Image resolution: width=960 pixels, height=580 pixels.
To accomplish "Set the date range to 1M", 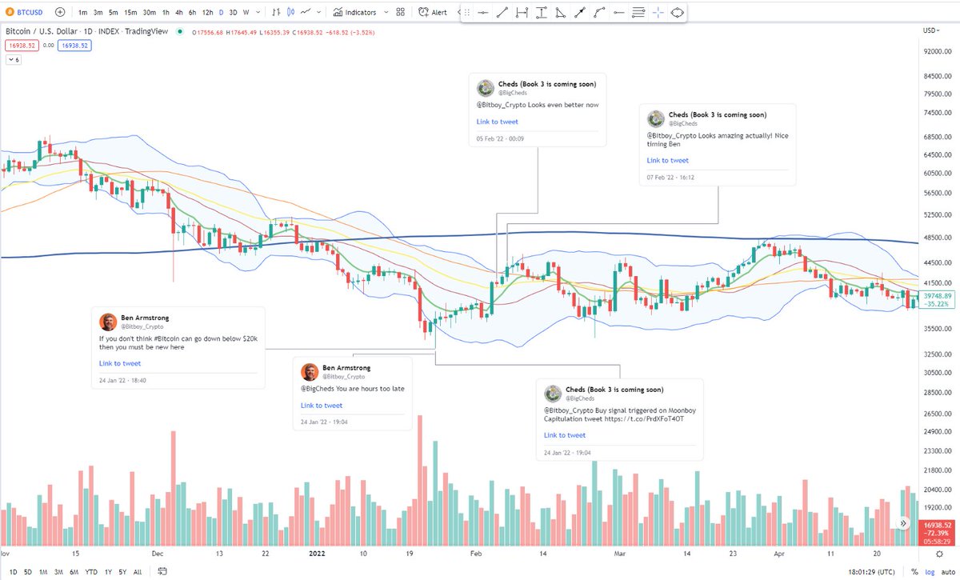I will (43, 572).
